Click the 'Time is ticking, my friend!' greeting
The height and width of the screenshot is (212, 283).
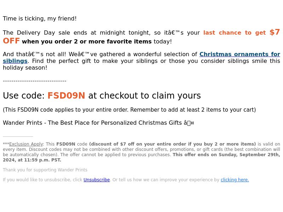[40, 19]
